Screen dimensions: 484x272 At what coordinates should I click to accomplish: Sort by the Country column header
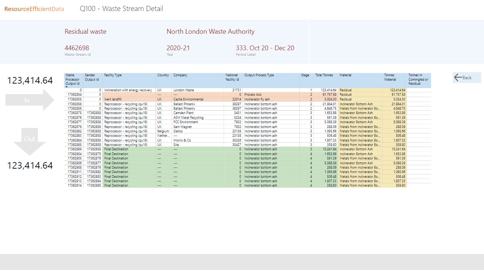pos(163,75)
